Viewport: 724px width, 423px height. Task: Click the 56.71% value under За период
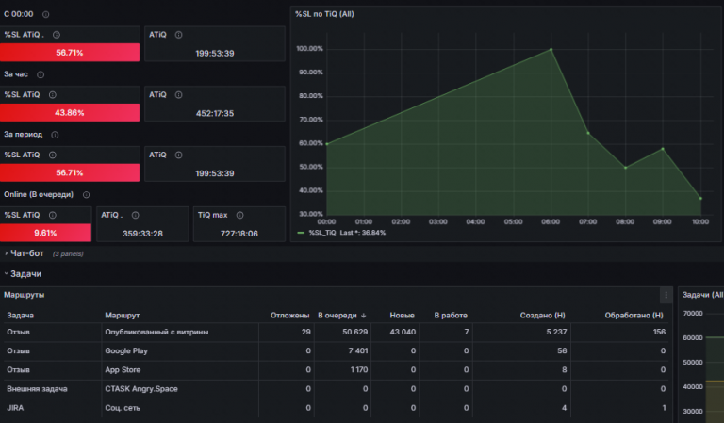(70, 172)
